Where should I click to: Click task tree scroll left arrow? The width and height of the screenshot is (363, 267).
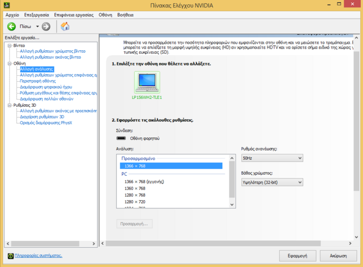click(x=8, y=244)
